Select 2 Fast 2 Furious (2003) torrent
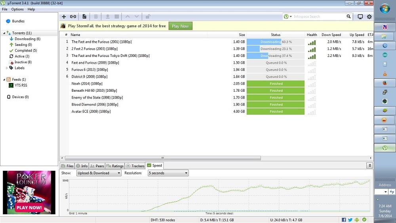This screenshot has height=223, width=396. [x=95, y=49]
